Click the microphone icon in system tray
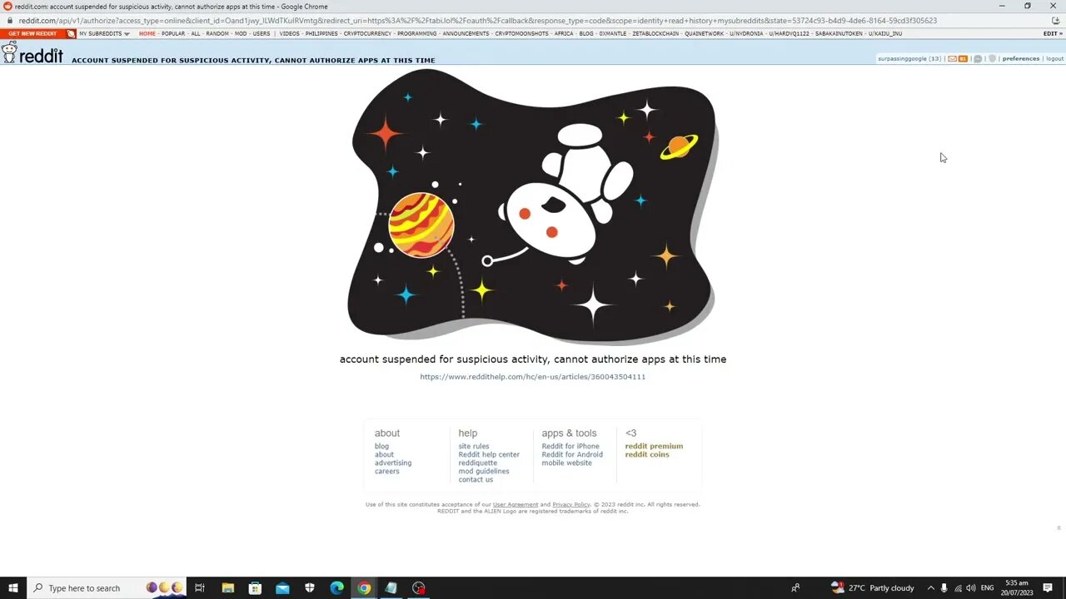This screenshot has height=599, width=1066. click(x=944, y=588)
